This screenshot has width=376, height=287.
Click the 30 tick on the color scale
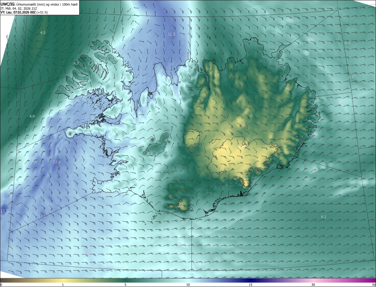[x=313, y=285]
